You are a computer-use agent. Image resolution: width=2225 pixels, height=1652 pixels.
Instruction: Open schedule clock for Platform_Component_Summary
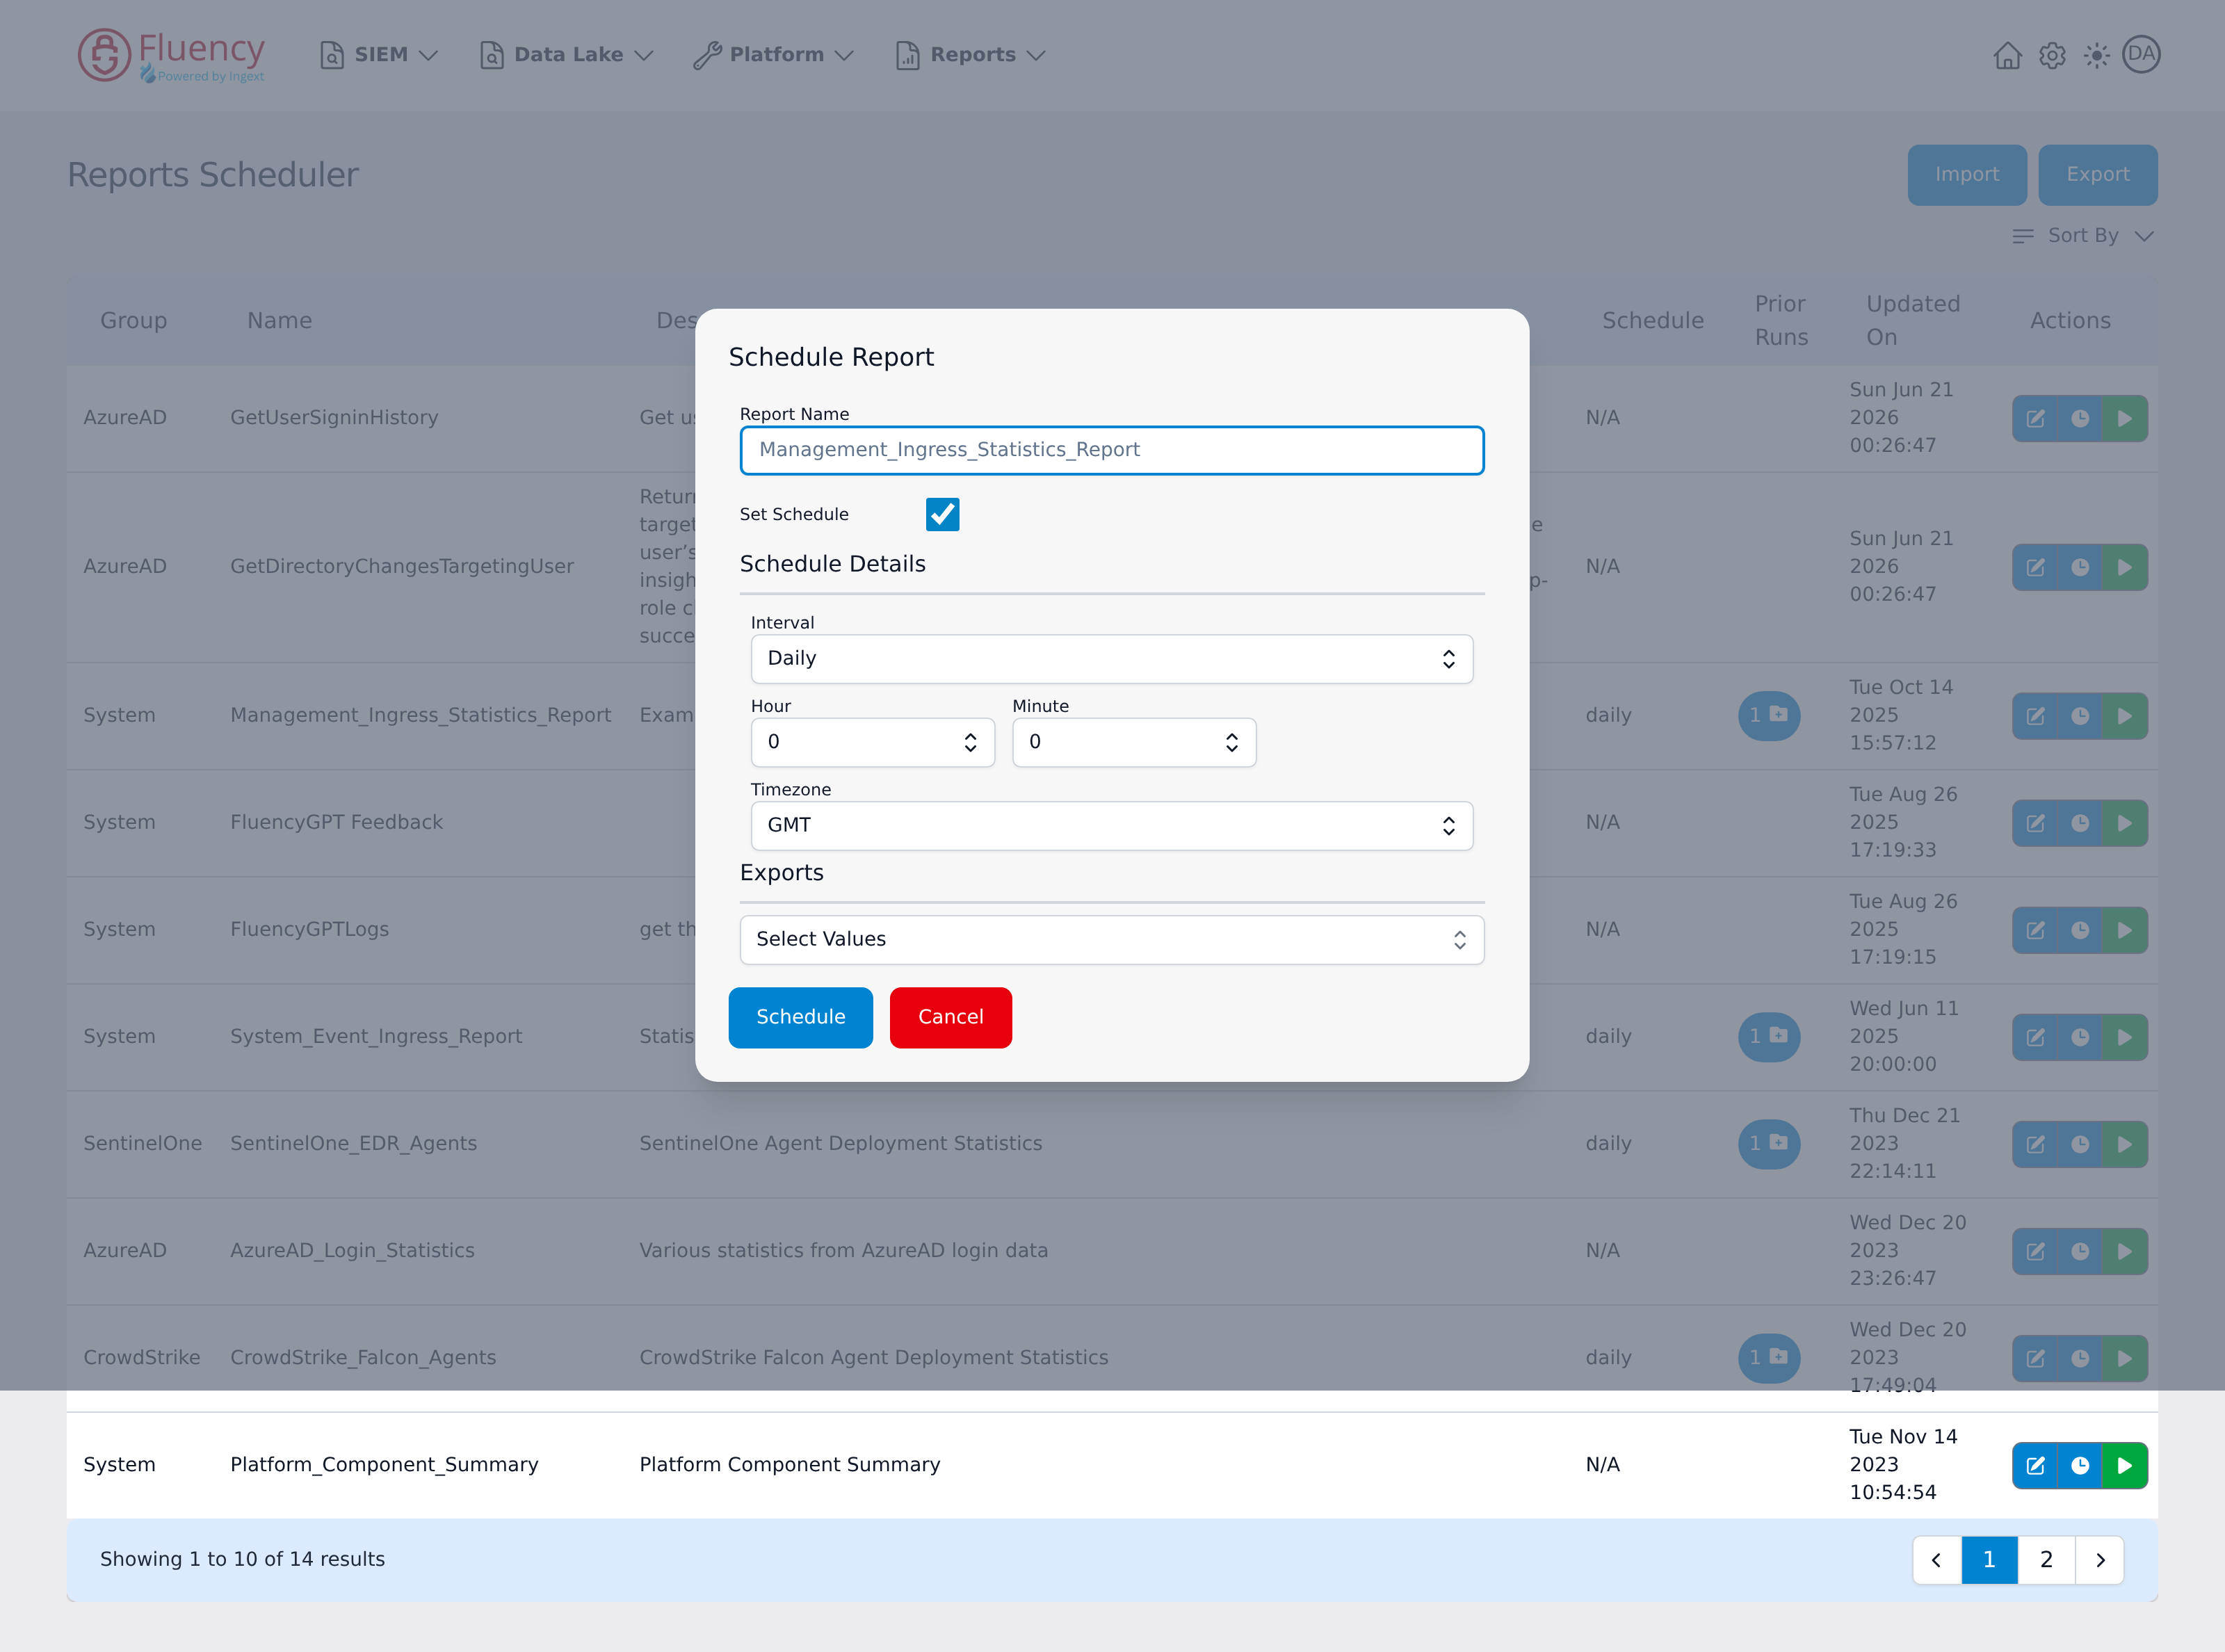click(2080, 1465)
